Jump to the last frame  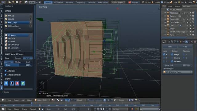click(110, 109)
